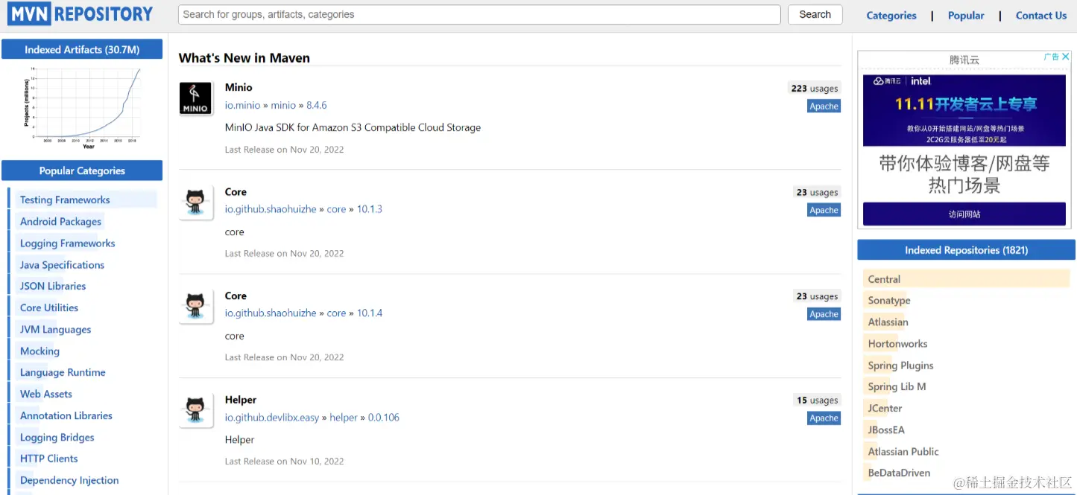Browse Core Utilities category
This screenshot has width=1077, height=495.
pos(49,307)
